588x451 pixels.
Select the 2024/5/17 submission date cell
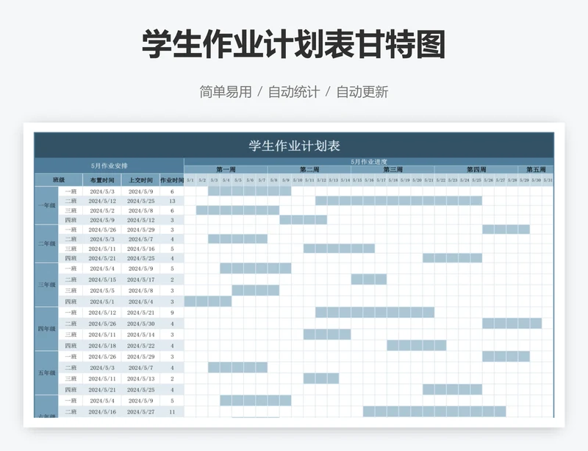(x=140, y=280)
